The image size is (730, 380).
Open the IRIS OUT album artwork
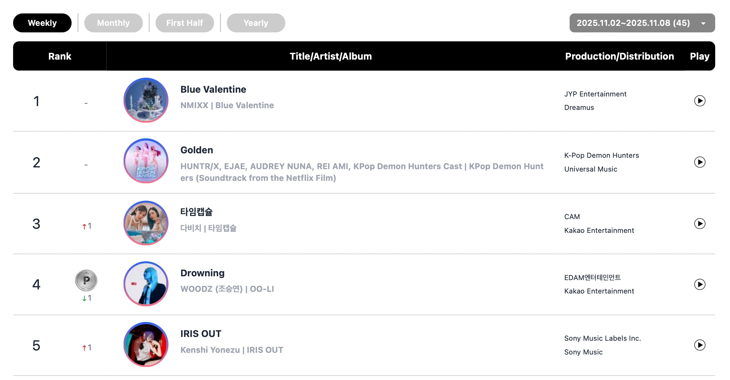(146, 345)
